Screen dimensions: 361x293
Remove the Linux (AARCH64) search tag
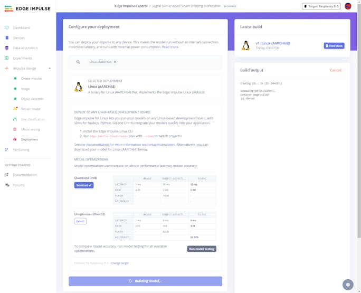click(x=115, y=62)
